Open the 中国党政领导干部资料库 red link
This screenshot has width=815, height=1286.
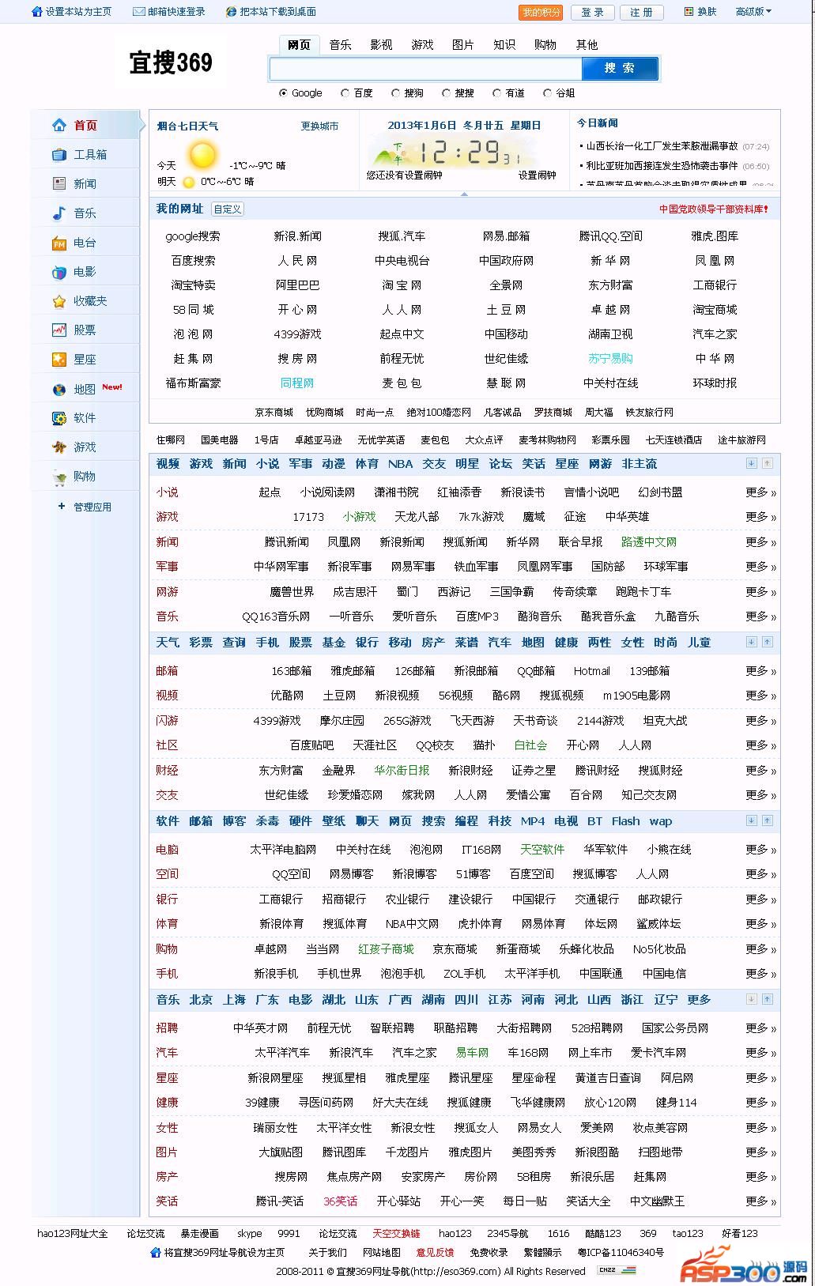click(x=714, y=209)
